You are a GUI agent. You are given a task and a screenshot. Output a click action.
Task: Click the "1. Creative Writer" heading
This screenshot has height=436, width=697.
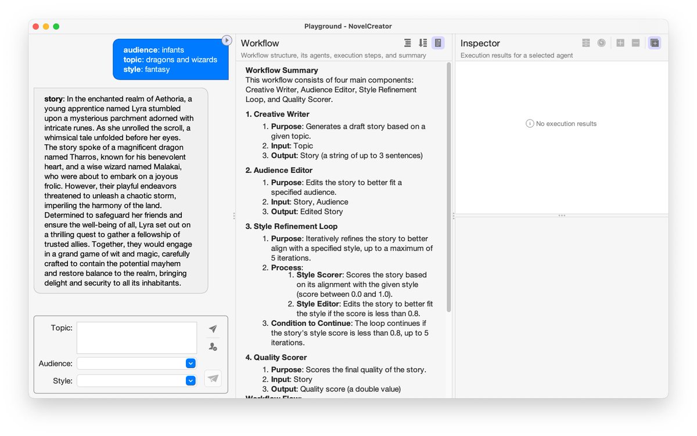(x=278, y=114)
